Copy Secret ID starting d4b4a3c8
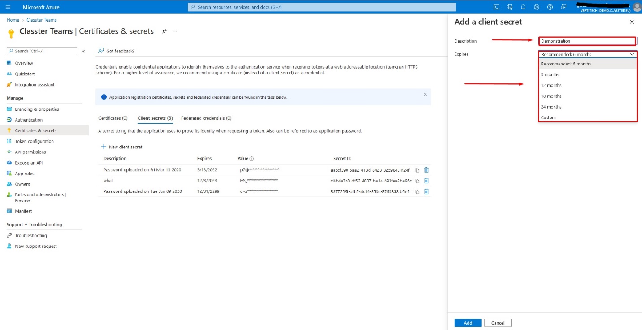The image size is (642, 330). (x=417, y=181)
